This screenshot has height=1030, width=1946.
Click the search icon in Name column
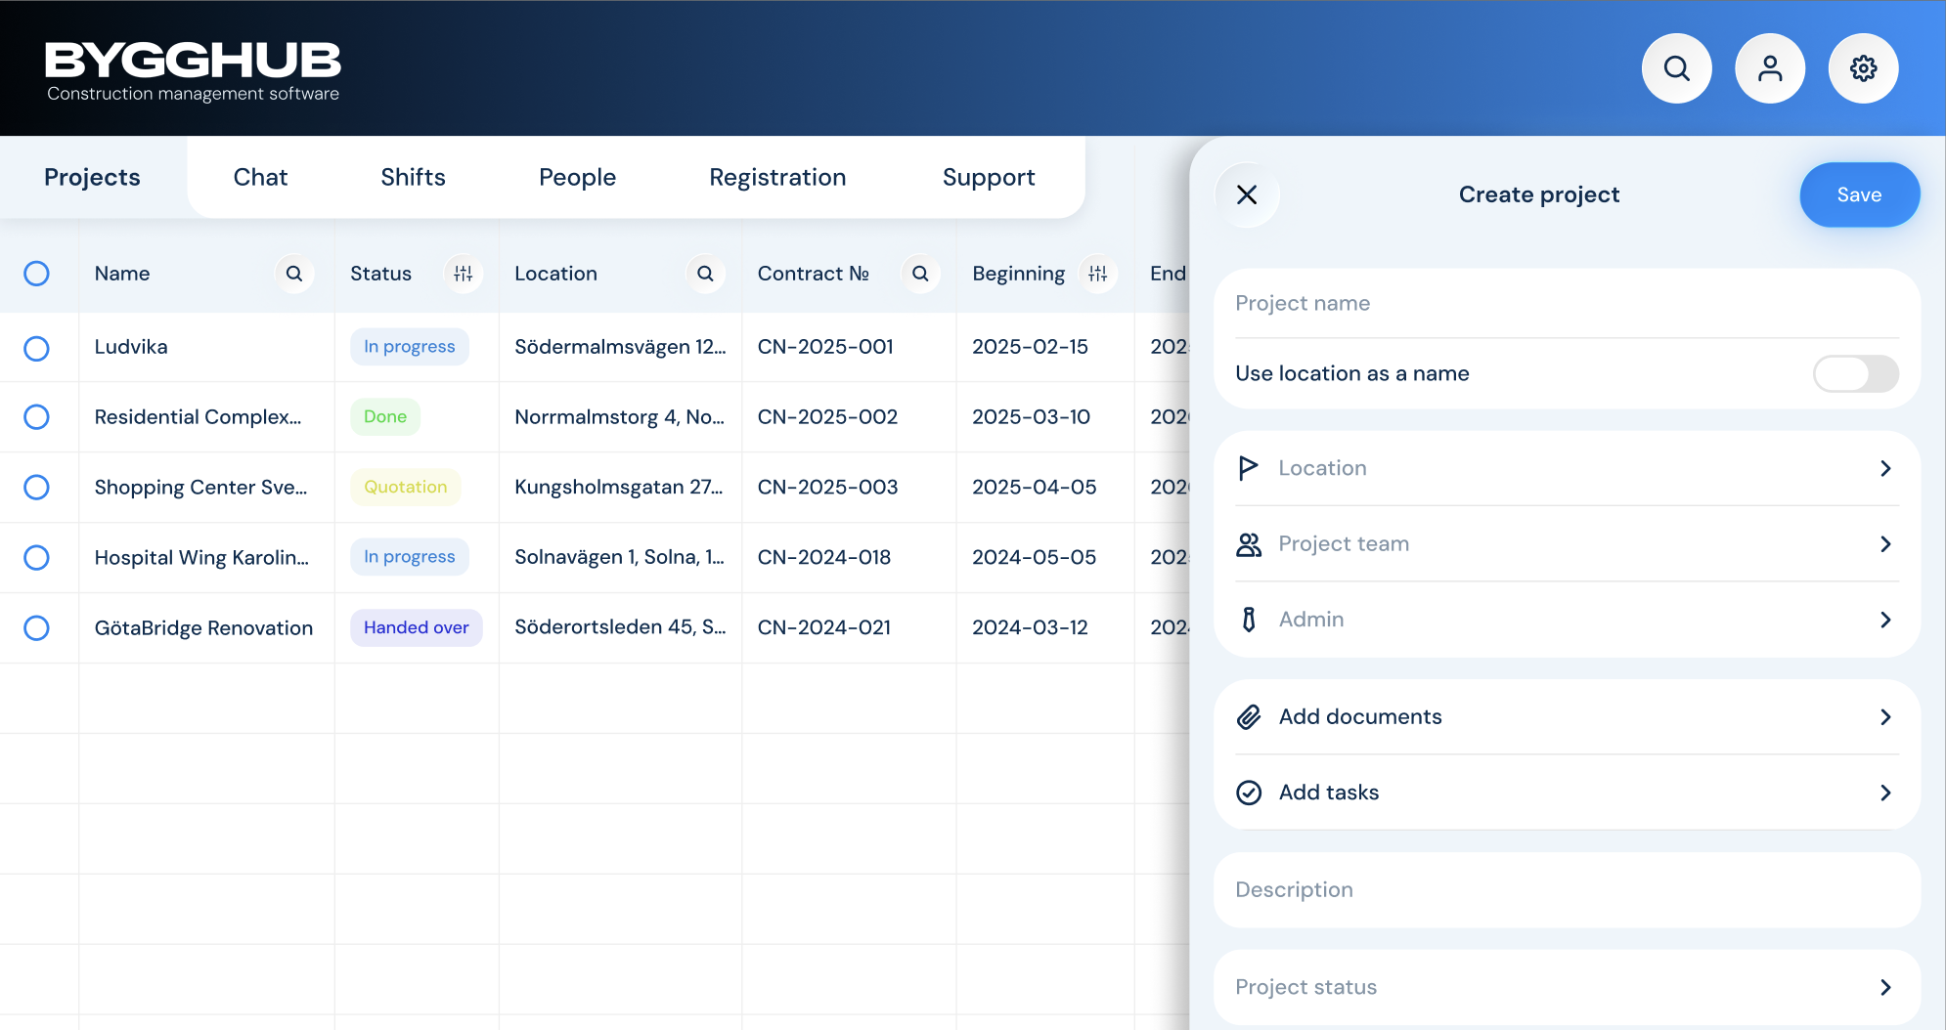click(x=294, y=274)
